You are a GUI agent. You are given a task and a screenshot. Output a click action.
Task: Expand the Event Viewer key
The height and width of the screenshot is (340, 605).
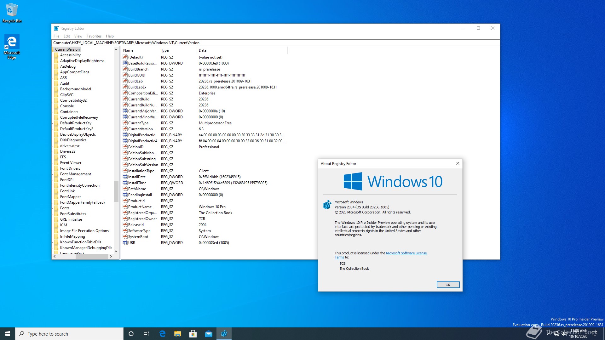point(53,163)
